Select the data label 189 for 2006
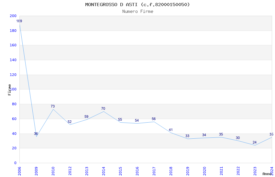Viewport: 275px width, 177px height. point(19,21)
